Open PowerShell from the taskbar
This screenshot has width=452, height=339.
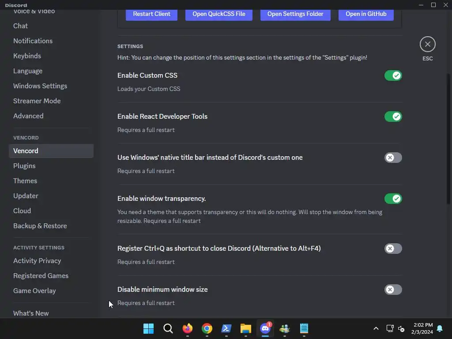click(226, 328)
